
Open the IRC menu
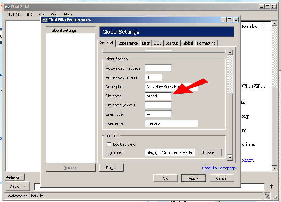(30, 15)
